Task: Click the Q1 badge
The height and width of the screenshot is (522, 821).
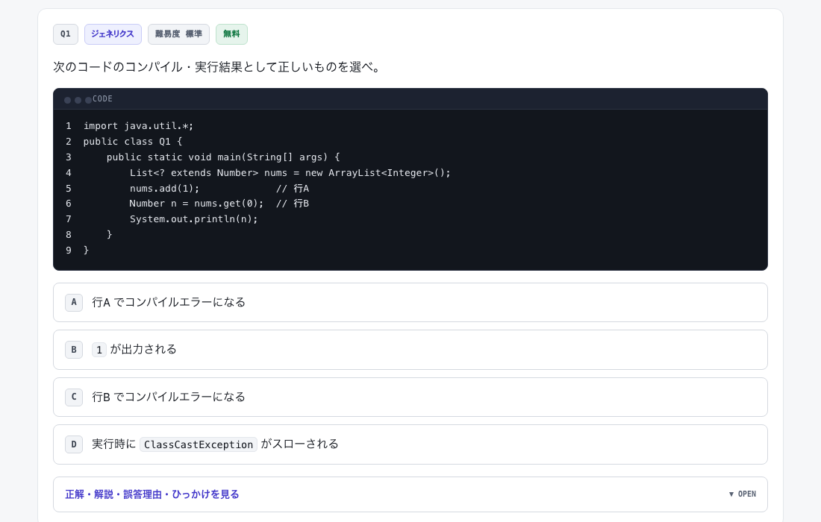Action: click(x=66, y=34)
